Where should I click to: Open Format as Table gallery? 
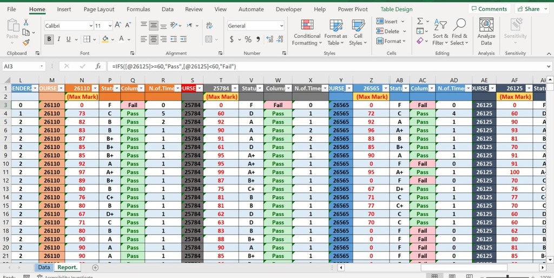[x=335, y=32]
